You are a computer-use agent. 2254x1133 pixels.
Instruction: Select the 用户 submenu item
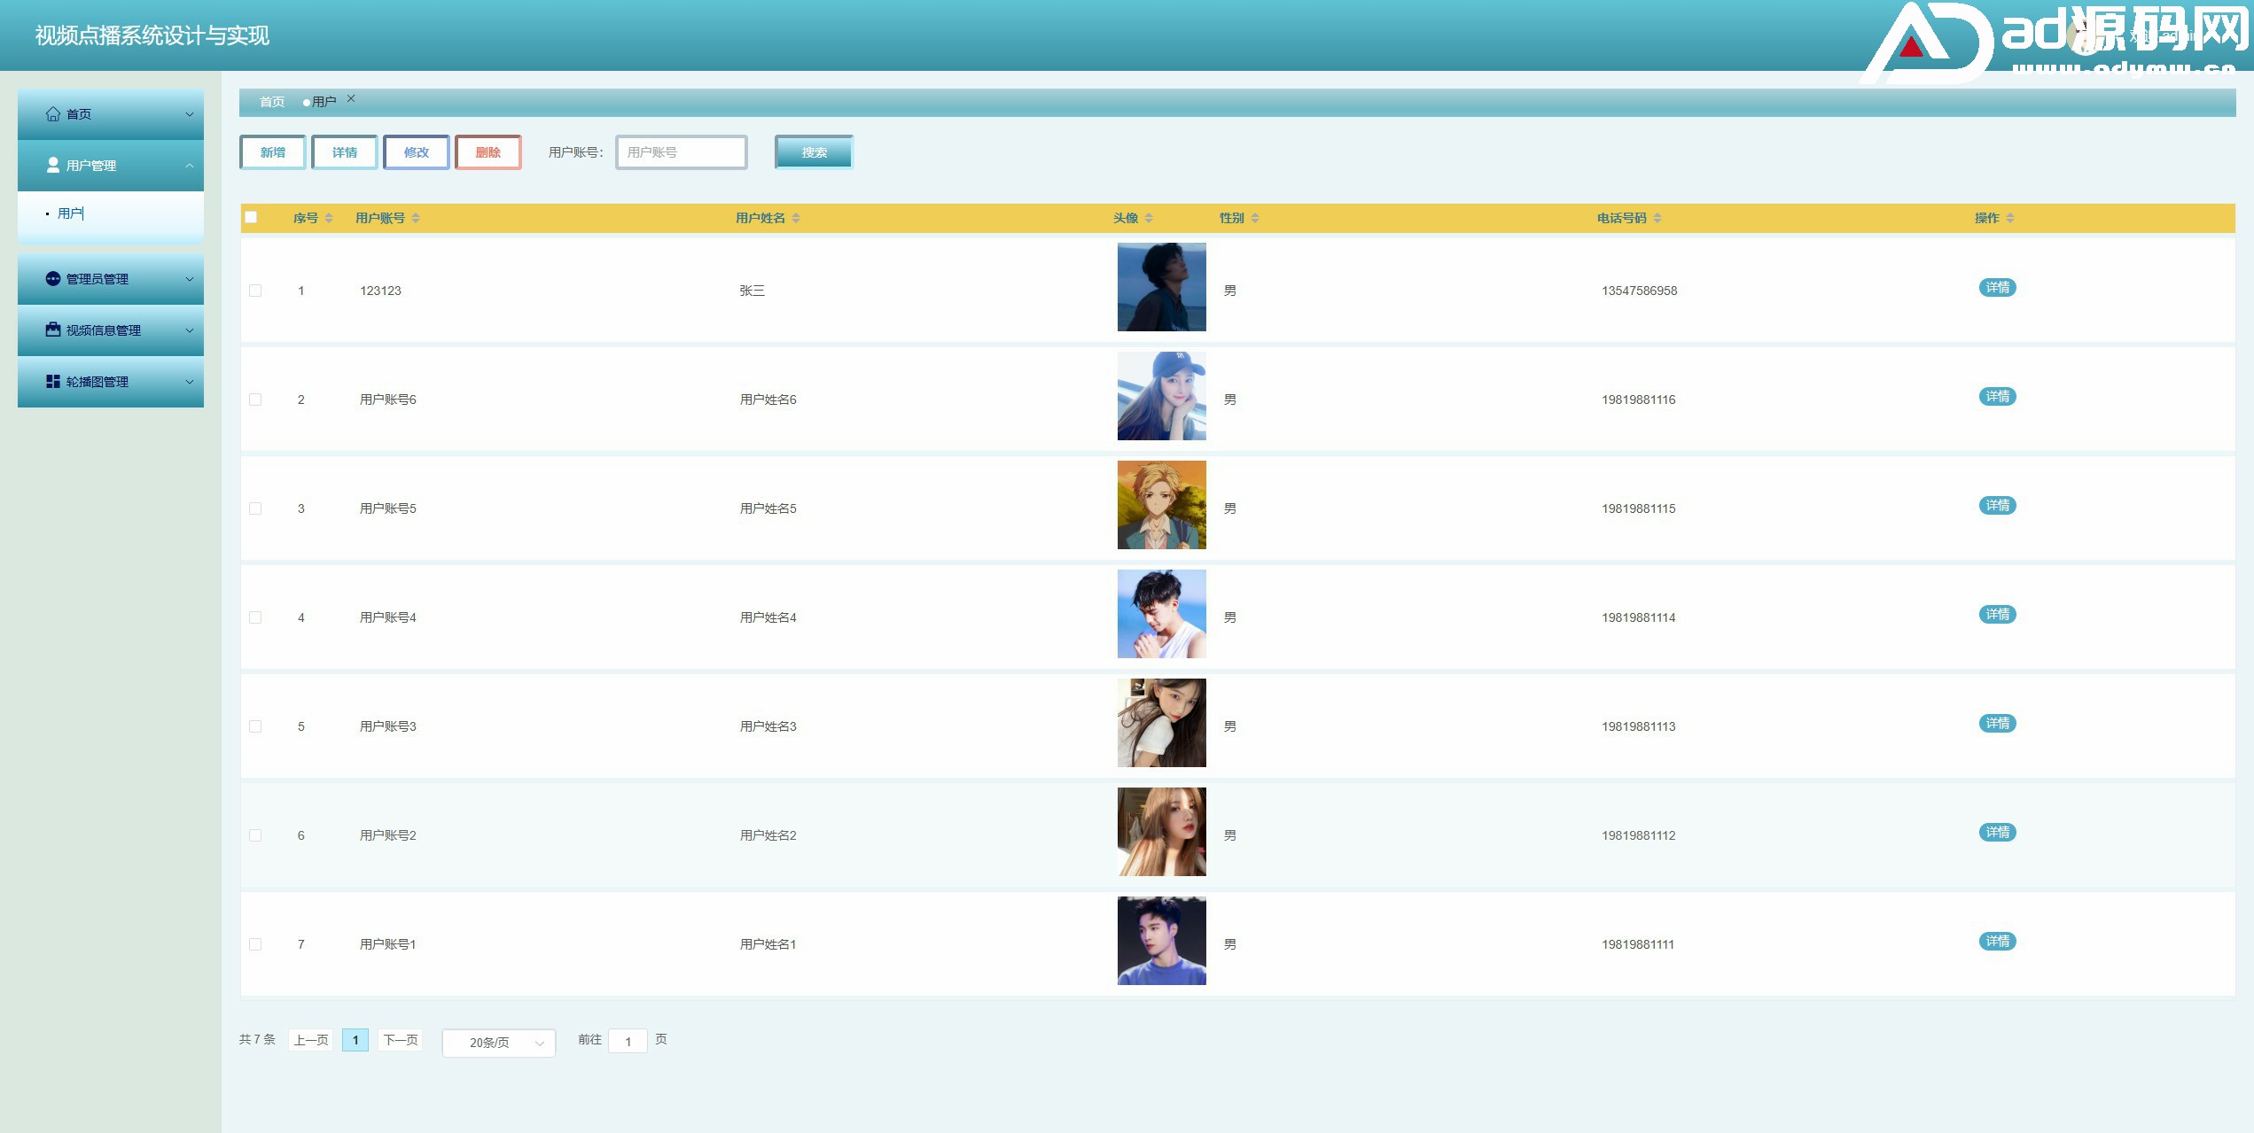click(x=70, y=213)
